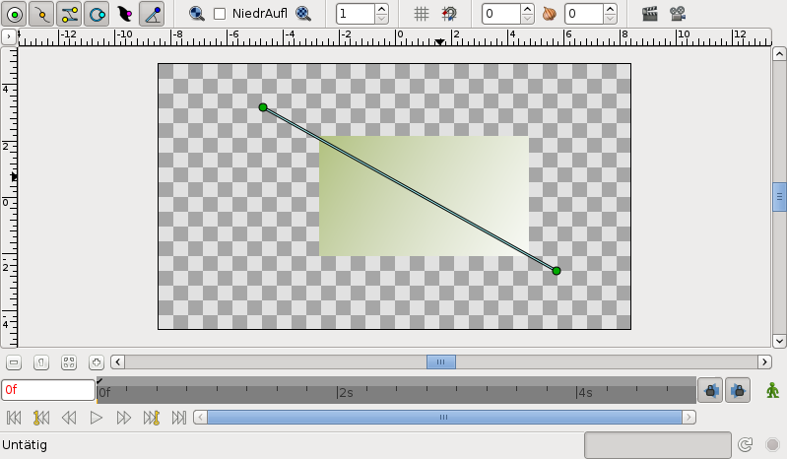
Task: Open preview with film camera icon
Action: 678,14
